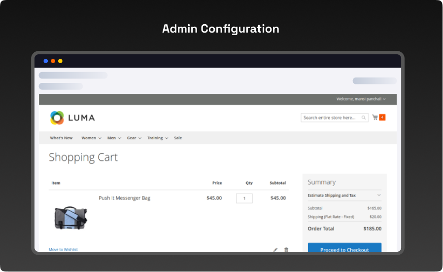443x272 pixels.
Task: Click the Qty input field
Action: pos(244,198)
